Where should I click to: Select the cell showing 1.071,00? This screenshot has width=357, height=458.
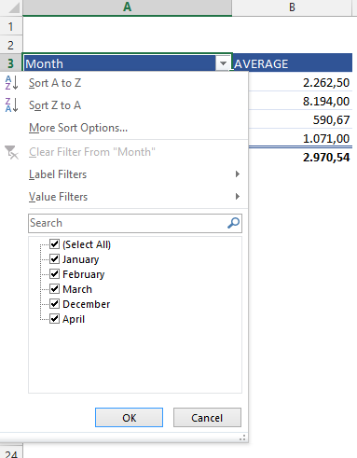point(300,138)
